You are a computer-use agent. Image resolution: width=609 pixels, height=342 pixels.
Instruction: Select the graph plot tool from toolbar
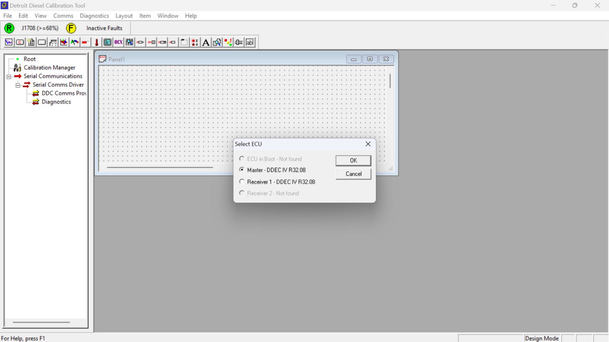click(x=8, y=42)
